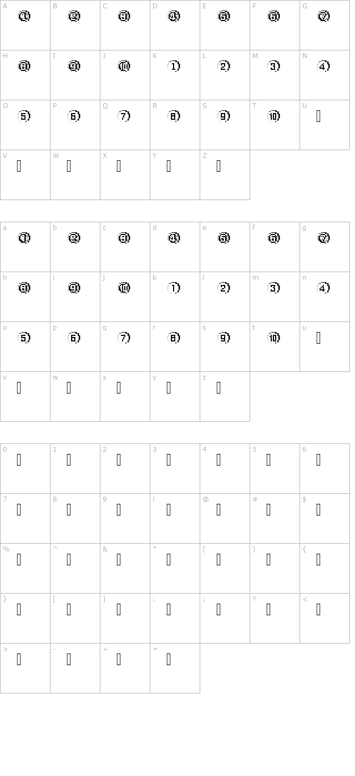Click the filled circled 7 glyph in uppercase G cell
The width and height of the screenshot is (355, 776).
(324, 17)
